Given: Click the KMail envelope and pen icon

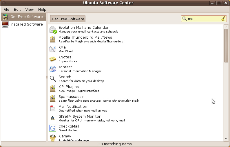Looking at the screenshot, I should [x=53, y=49].
